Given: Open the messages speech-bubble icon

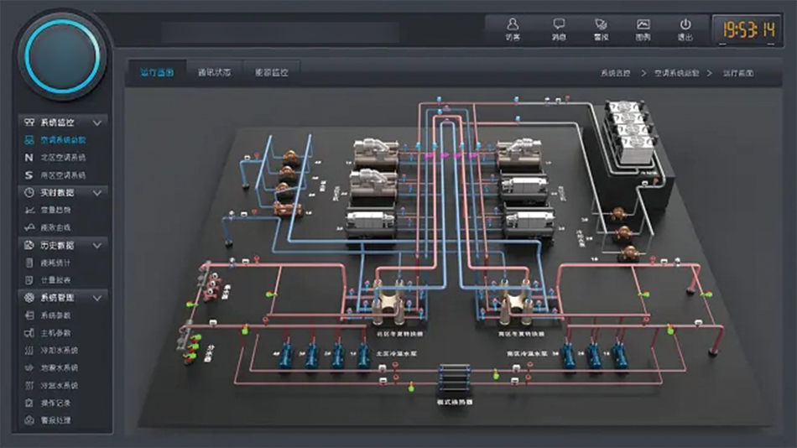Looking at the screenshot, I should click(559, 29).
